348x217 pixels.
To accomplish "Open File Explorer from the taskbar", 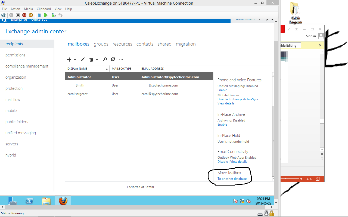I will tap(46, 201).
